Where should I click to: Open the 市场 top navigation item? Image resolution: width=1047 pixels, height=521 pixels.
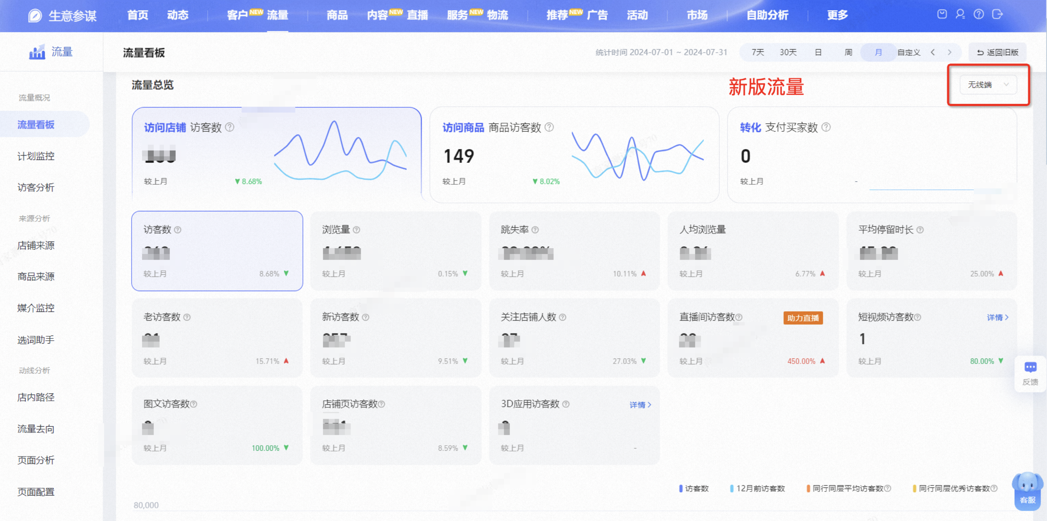click(x=697, y=15)
